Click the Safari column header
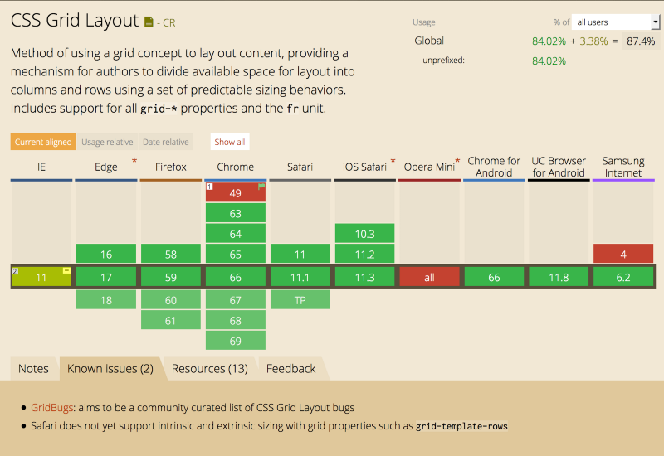This screenshot has width=664, height=456. tap(300, 167)
